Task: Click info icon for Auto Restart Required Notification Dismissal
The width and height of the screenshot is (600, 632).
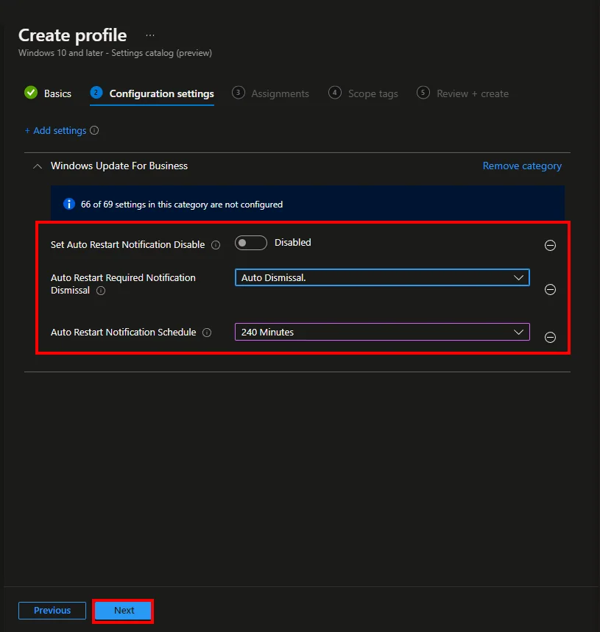Action: coord(101,291)
